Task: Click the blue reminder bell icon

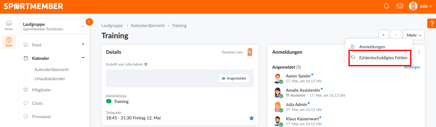Action: point(252,118)
